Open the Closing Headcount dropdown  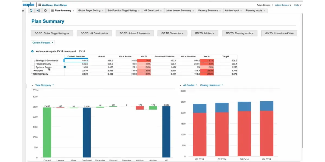[x=212, y=85]
